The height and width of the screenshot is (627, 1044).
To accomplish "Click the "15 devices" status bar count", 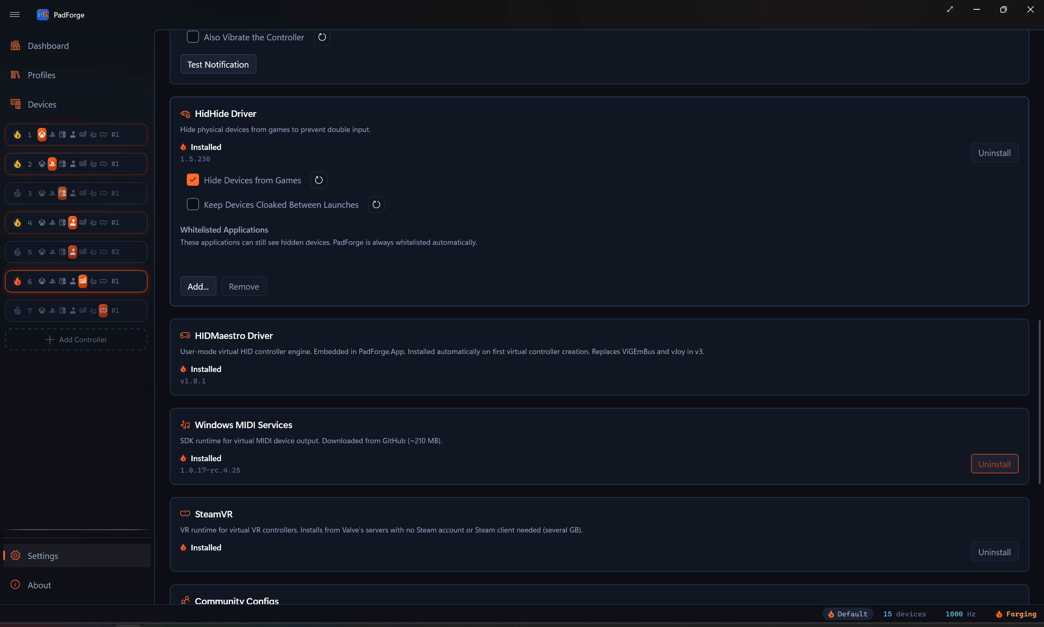I will coord(905,614).
